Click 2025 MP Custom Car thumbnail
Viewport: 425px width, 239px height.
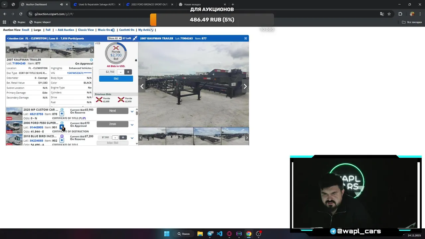[x=14, y=114]
